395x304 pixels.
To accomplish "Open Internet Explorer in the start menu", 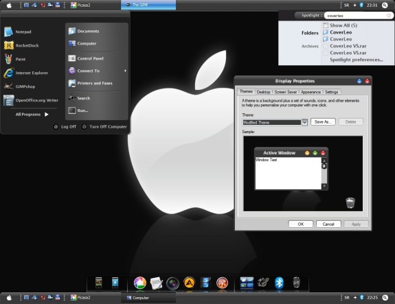I will point(25,73).
